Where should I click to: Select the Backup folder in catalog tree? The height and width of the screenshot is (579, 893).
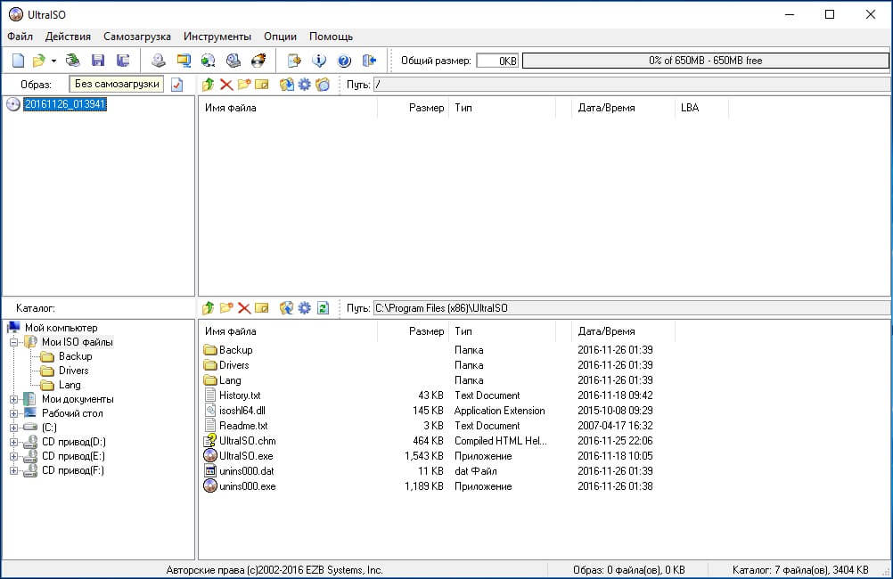coord(75,356)
